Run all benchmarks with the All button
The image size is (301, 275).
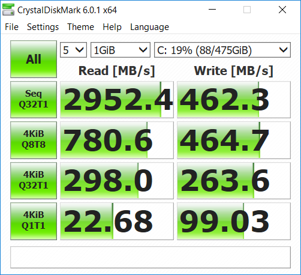click(34, 59)
